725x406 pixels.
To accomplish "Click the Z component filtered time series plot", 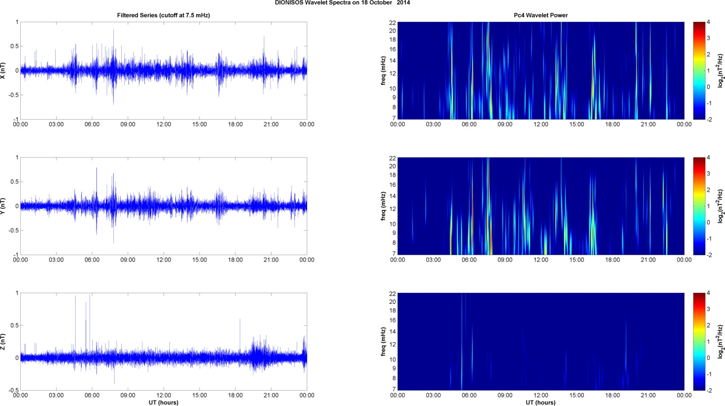I will tap(164, 341).
